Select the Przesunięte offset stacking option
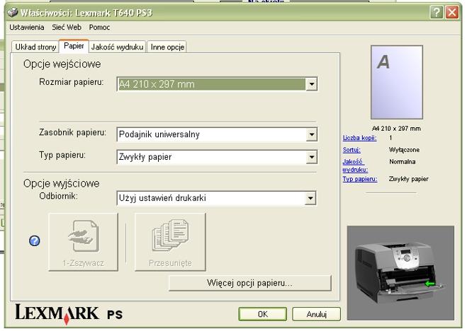Screen dimensions: 467x331 [170, 242]
